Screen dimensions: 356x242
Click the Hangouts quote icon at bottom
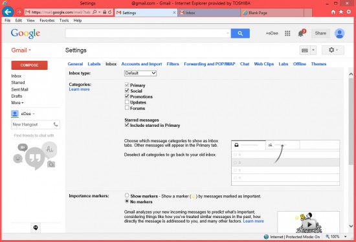36,228
